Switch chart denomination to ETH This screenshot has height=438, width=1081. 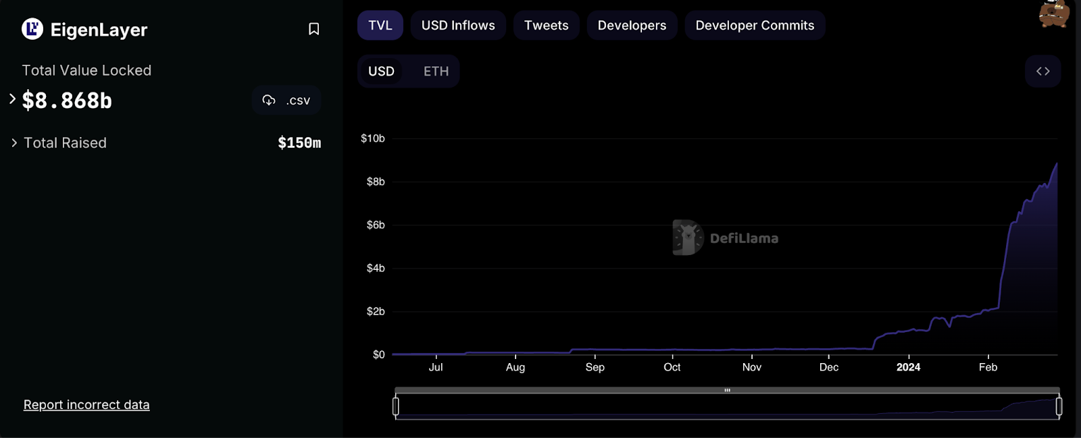(436, 72)
